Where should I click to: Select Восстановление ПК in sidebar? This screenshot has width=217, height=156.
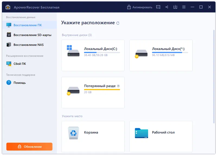tap(29, 25)
